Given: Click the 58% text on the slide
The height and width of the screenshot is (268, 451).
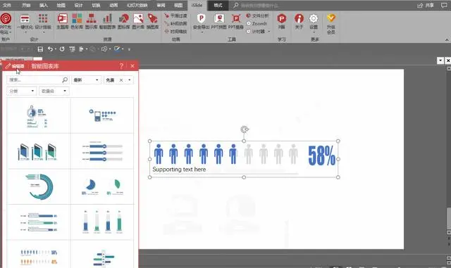Looking at the screenshot, I should (x=321, y=155).
